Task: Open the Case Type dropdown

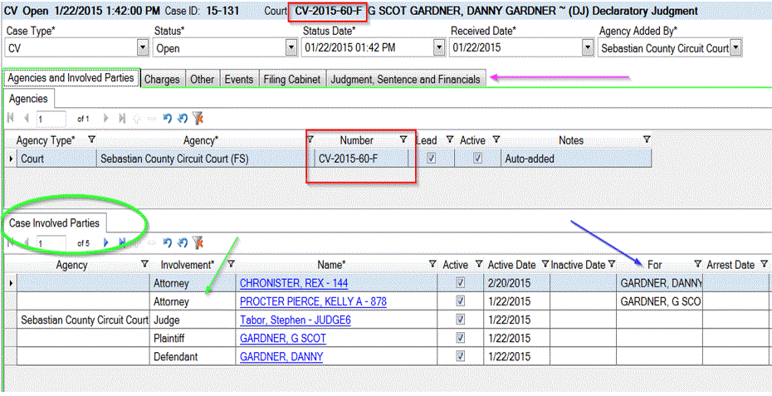Action: [x=143, y=48]
